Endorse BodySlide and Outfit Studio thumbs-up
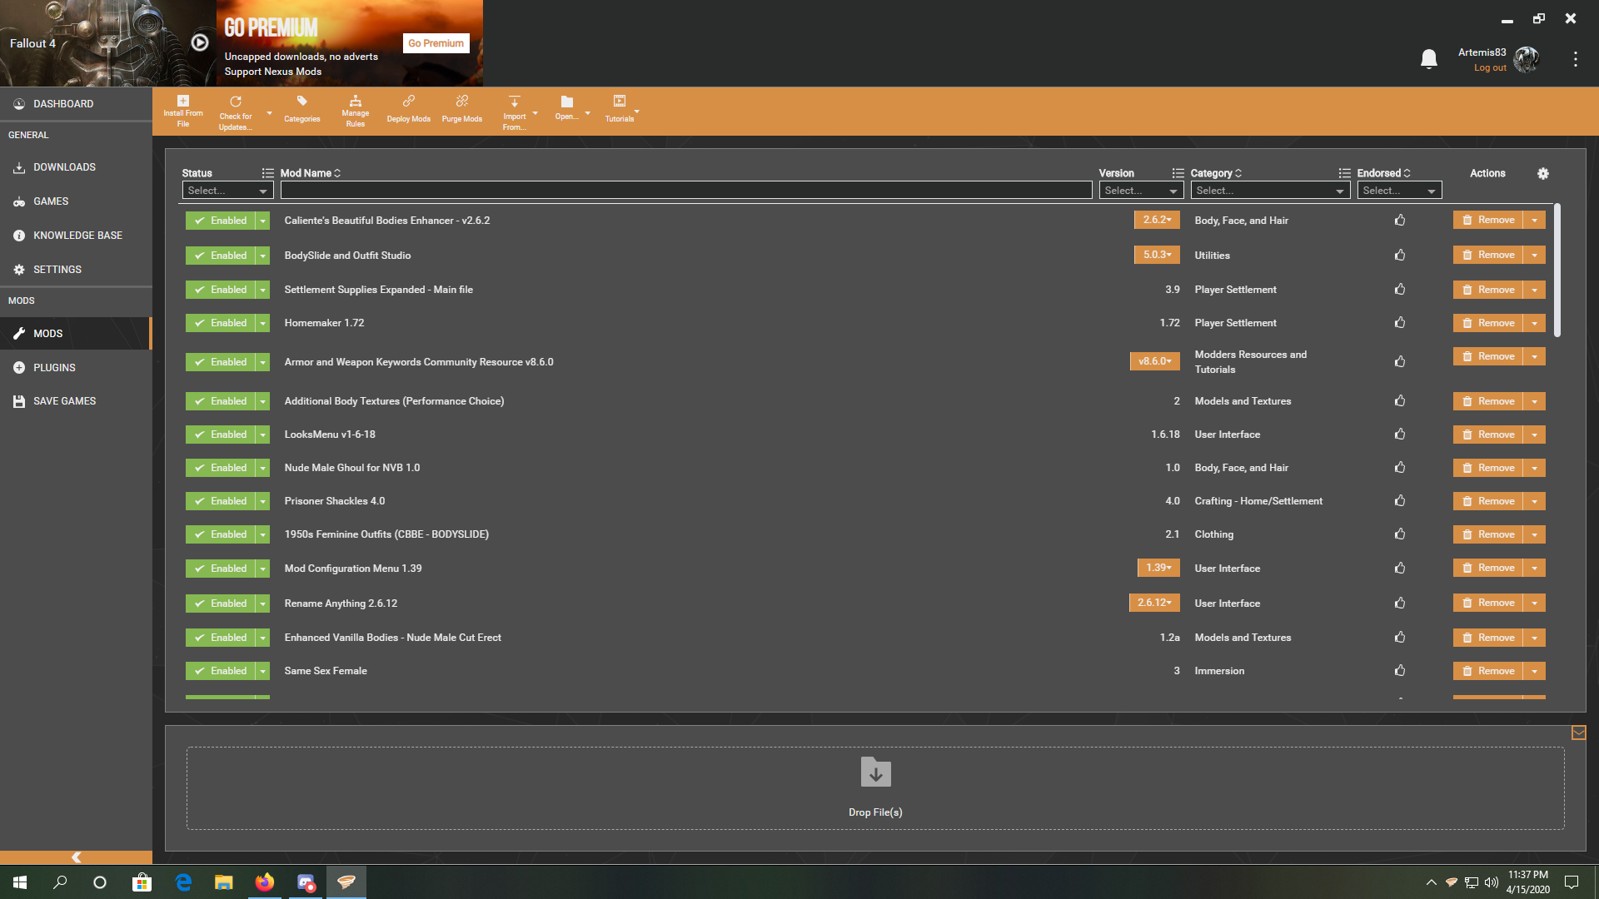The height and width of the screenshot is (899, 1599). point(1400,255)
